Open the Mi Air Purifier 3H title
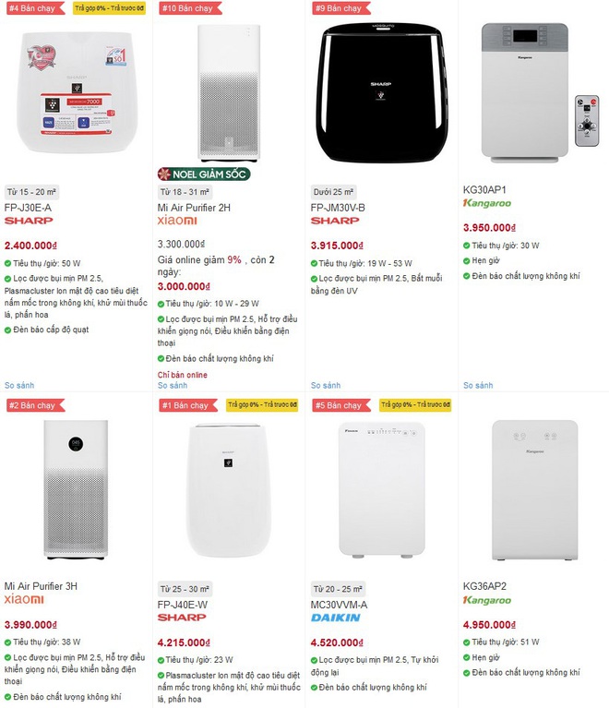 point(41,586)
